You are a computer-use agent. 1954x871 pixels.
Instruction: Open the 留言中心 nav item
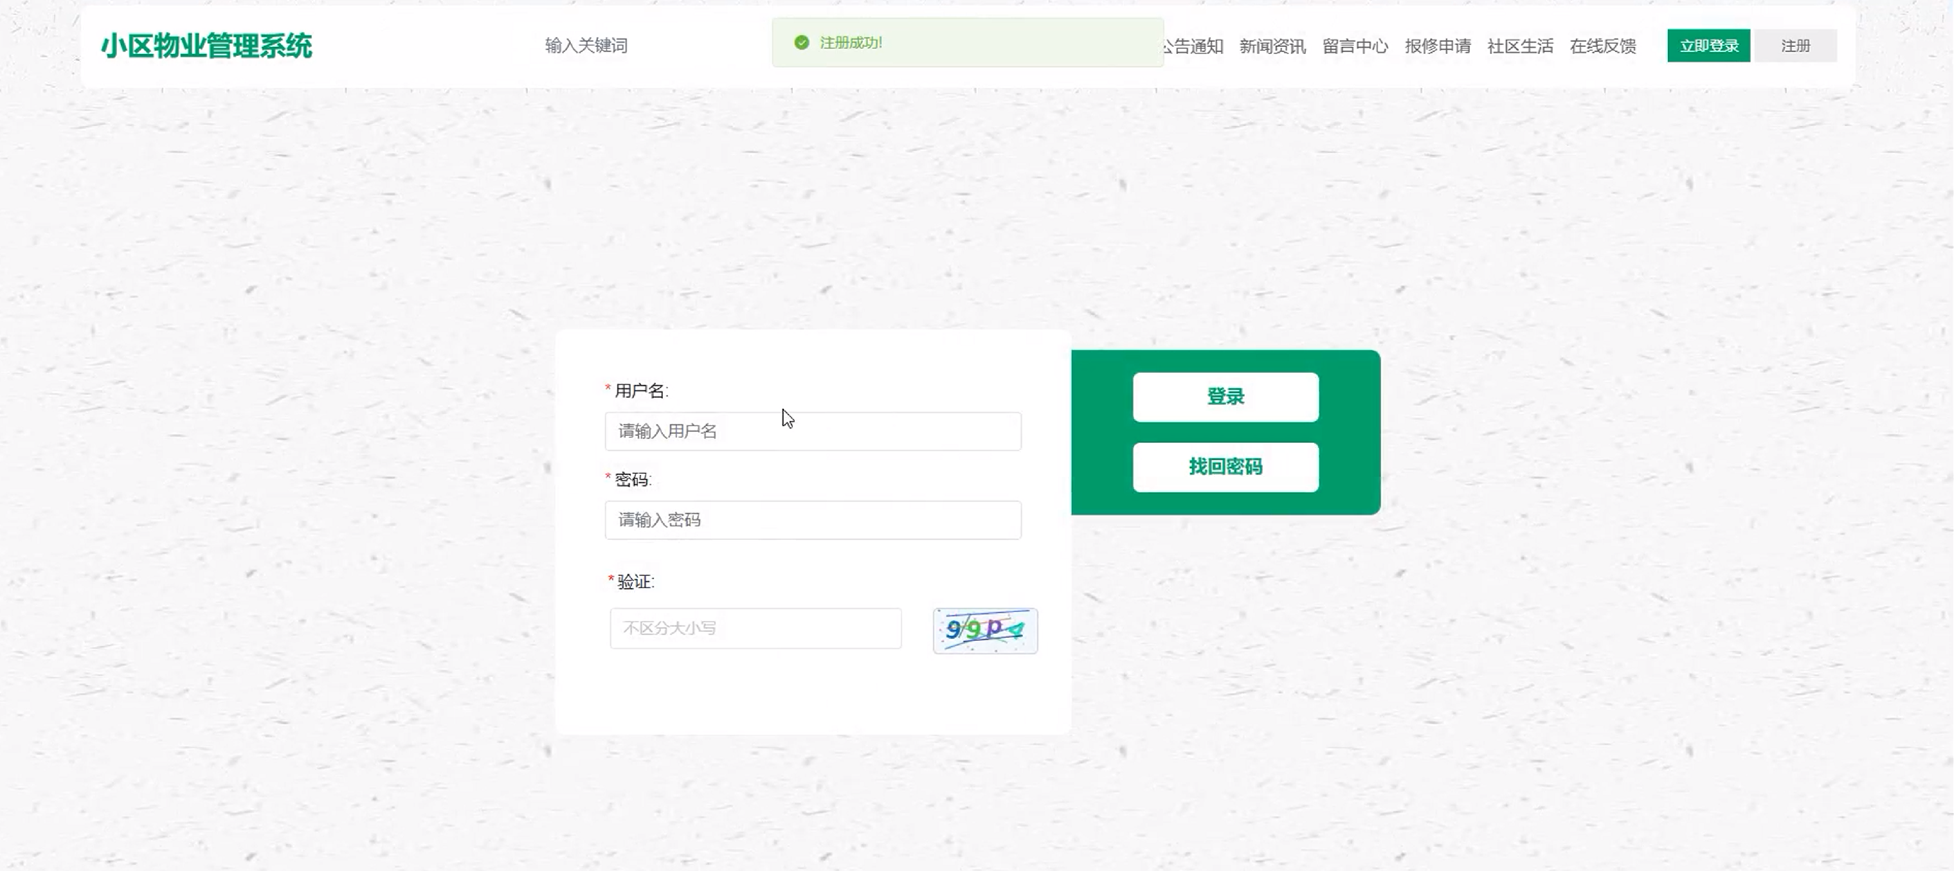tap(1355, 46)
